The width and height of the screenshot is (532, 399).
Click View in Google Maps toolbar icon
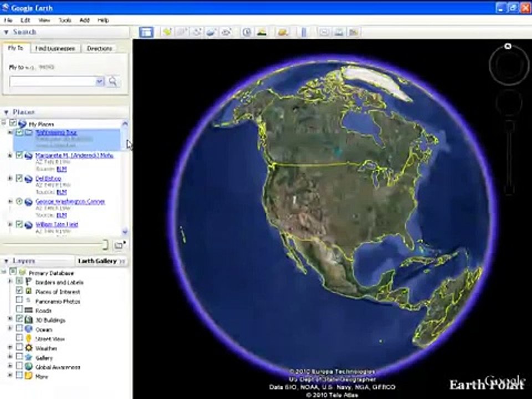[354, 32]
